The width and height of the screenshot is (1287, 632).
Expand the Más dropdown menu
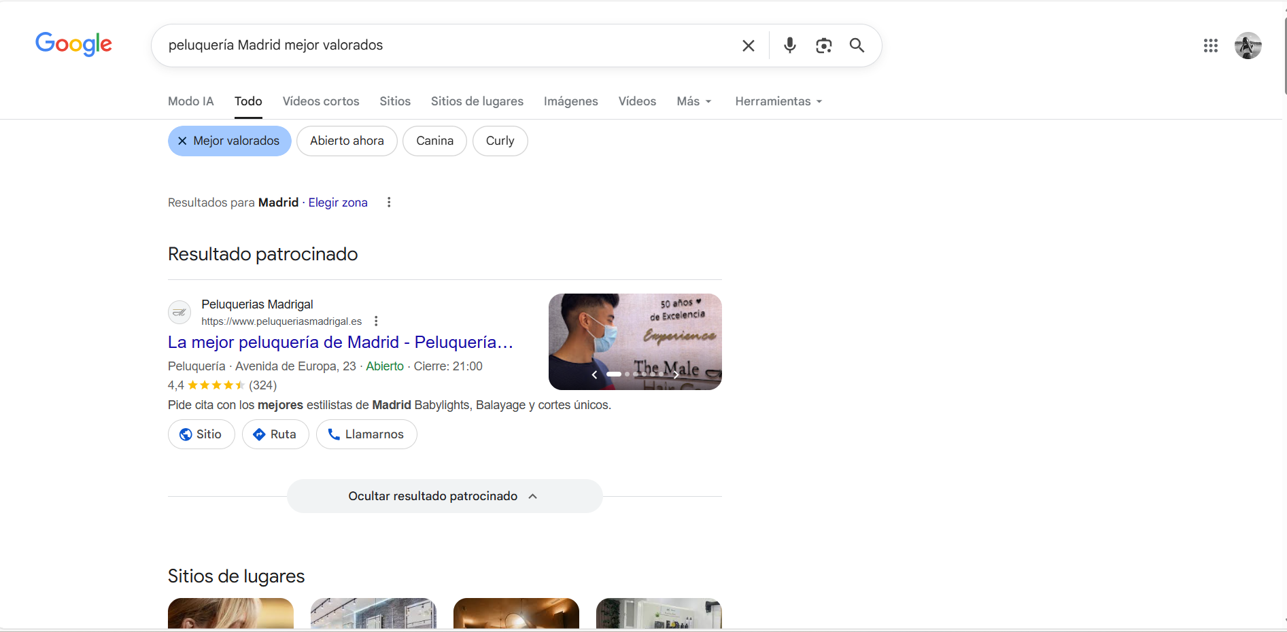[694, 101]
